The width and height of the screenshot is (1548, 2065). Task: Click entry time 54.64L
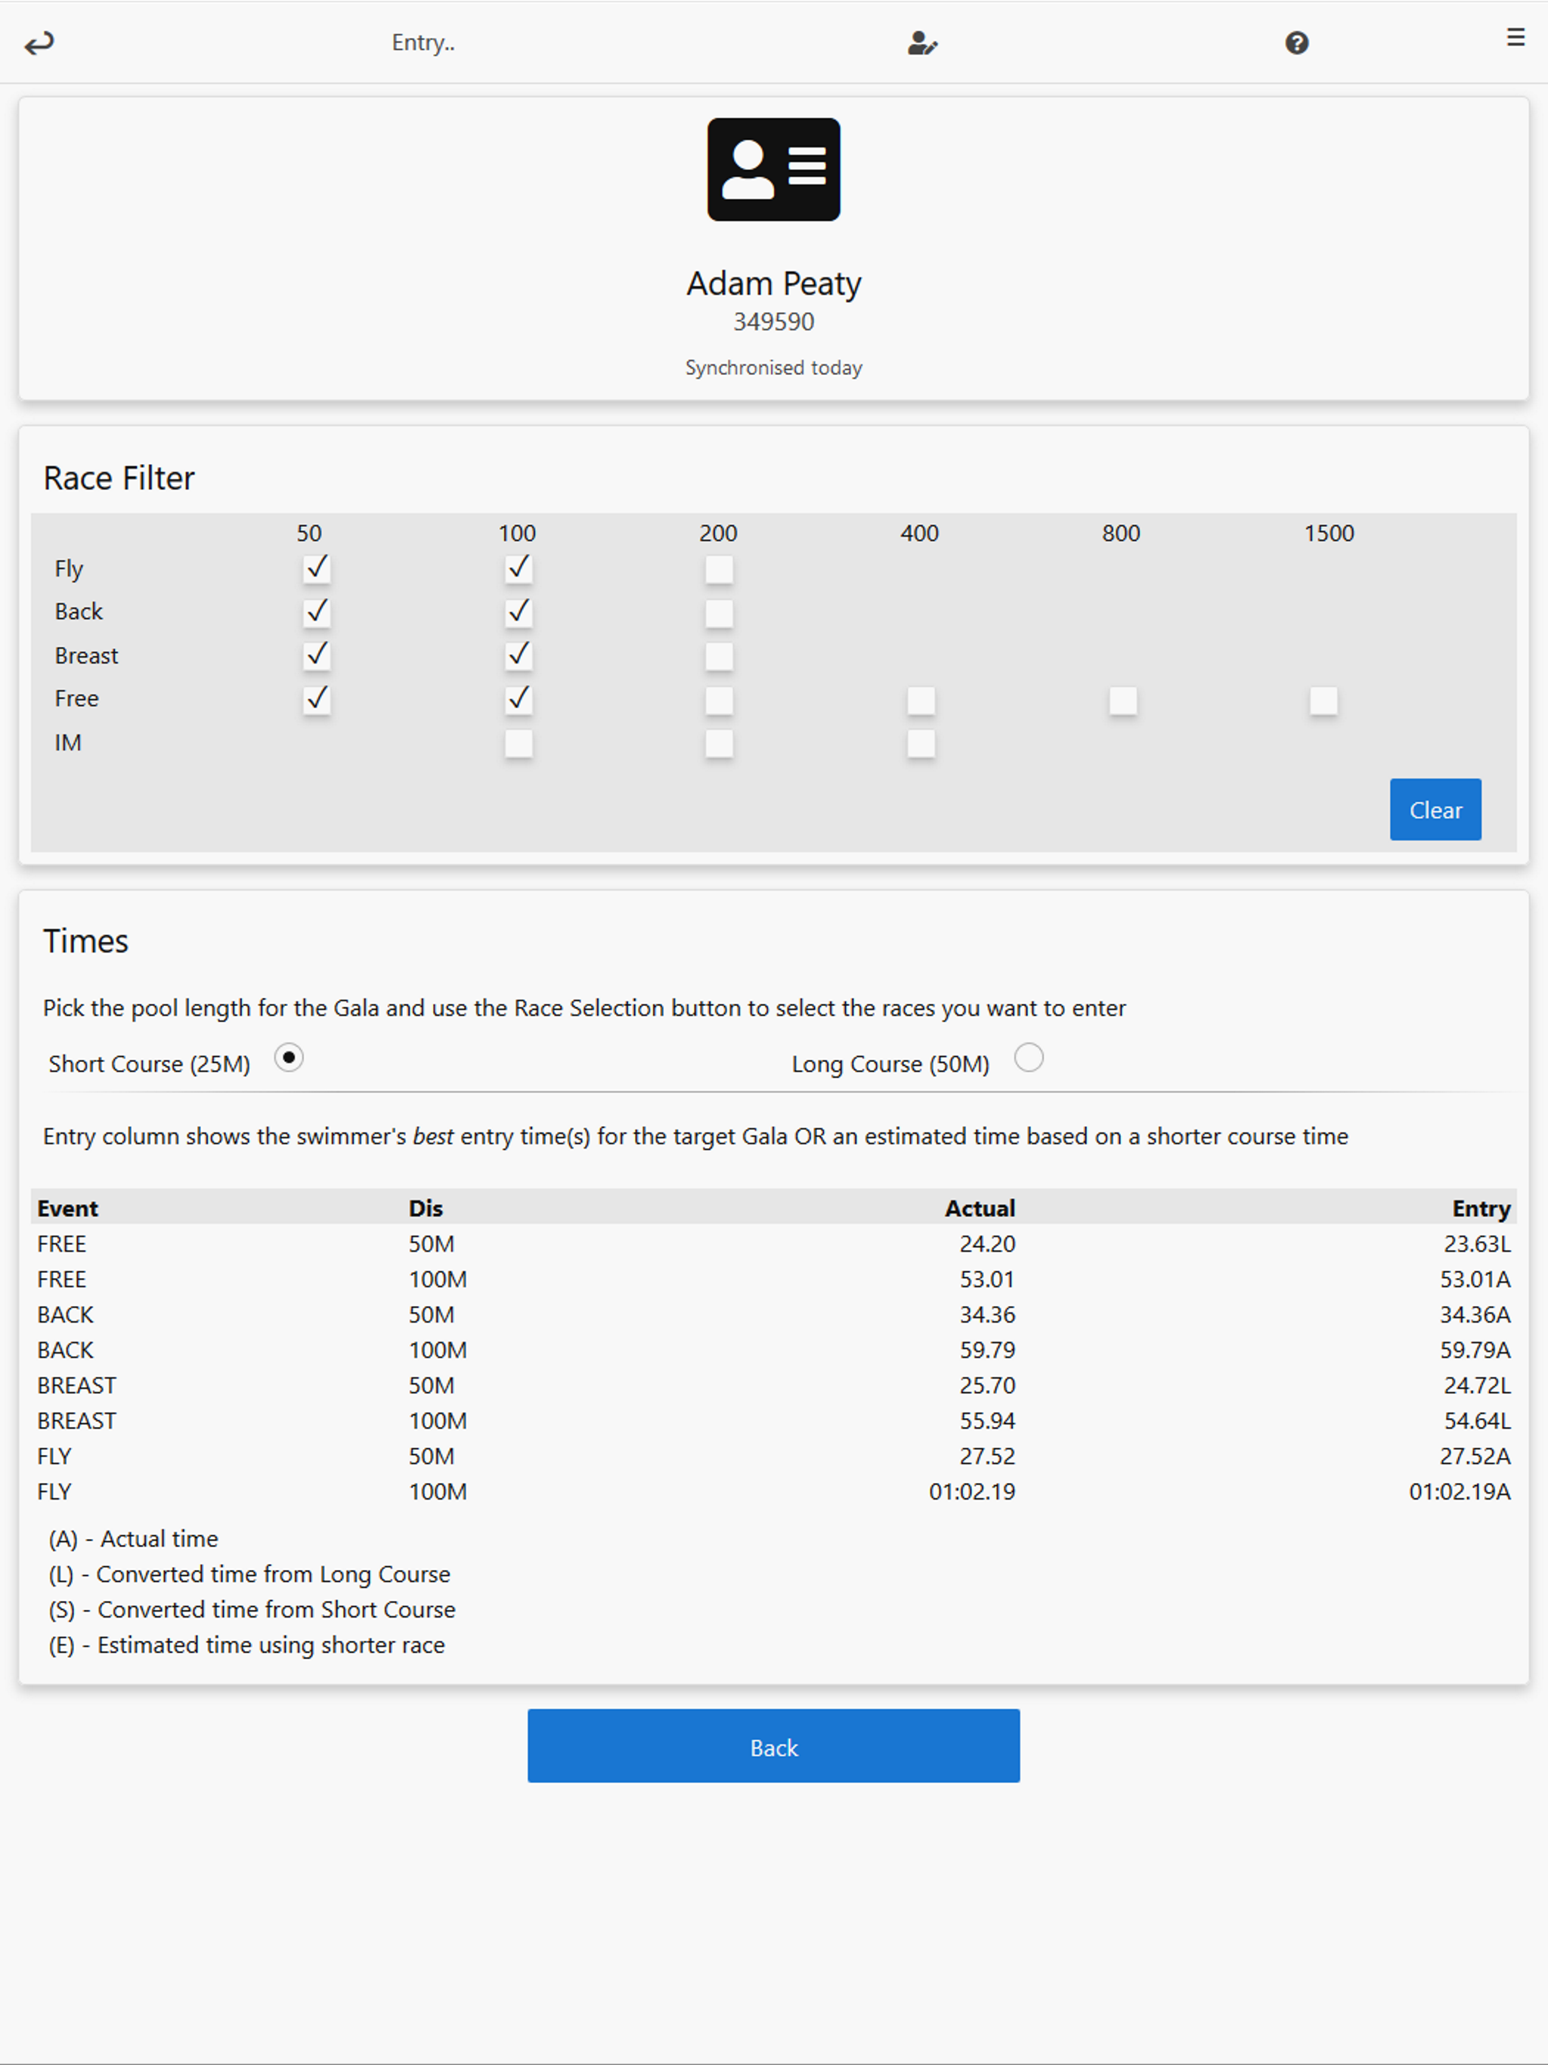coord(1477,1421)
